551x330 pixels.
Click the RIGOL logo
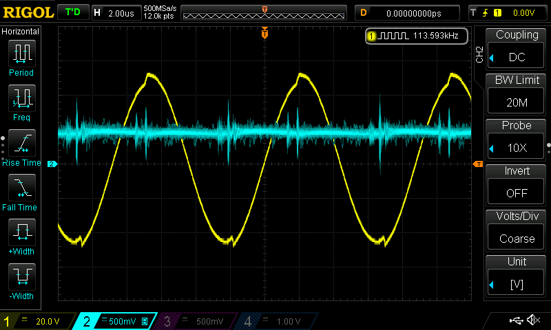[x=28, y=13]
